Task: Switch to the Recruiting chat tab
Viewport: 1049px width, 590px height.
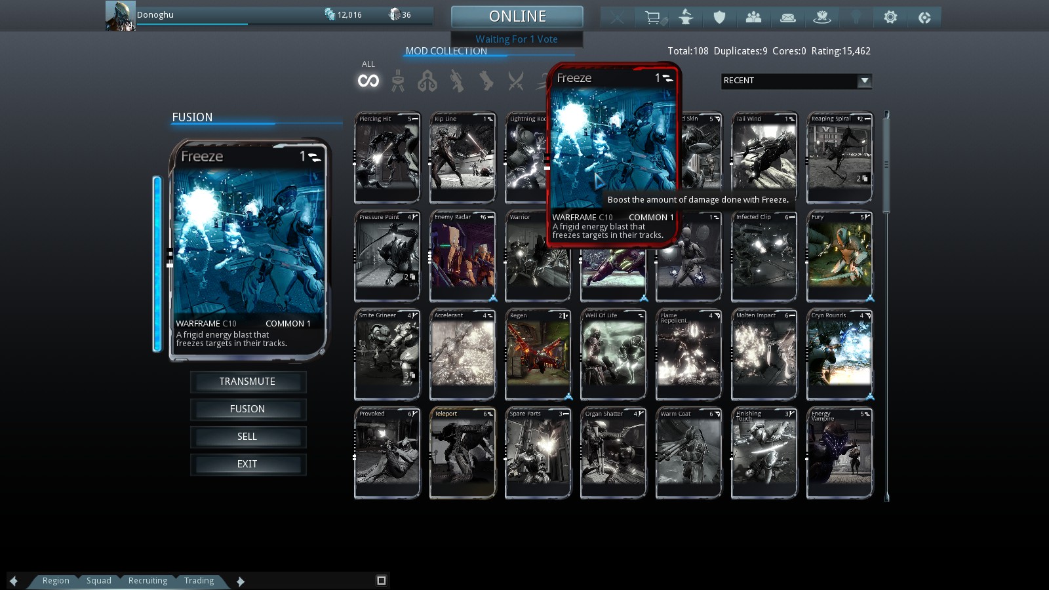Action: tap(148, 581)
